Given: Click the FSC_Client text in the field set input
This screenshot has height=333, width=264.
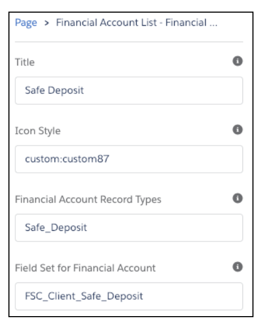Looking at the screenshot, I should click(x=50, y=296).
